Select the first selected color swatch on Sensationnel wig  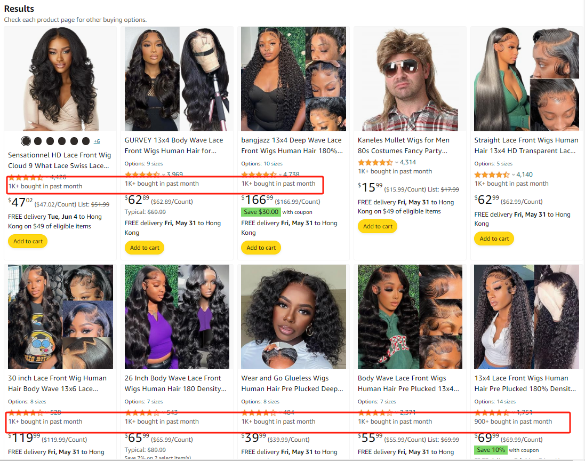pos(26,141)
